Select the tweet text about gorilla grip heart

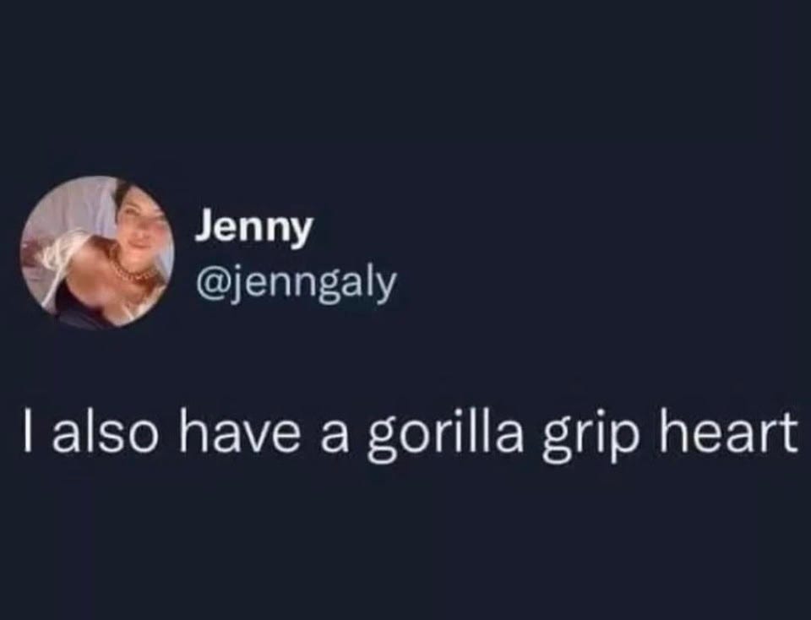(411, 432)
